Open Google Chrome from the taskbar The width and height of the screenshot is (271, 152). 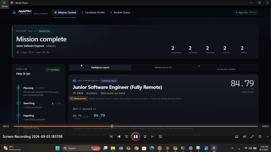click(137, 148)
